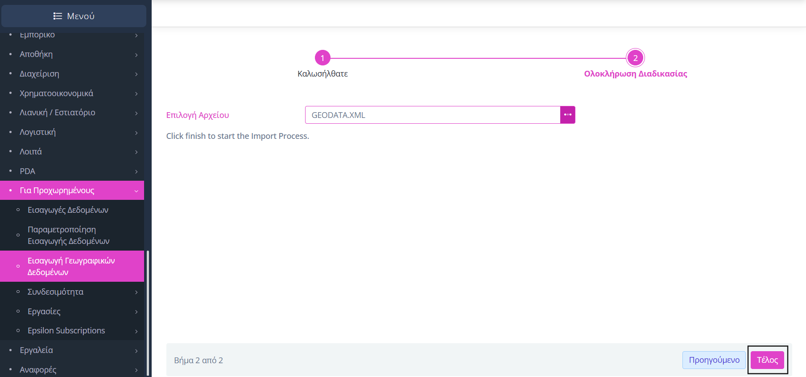
Task: Click step 2 circle Ολοκλήρωση Διαδικασίας
Action: (635, 58)
